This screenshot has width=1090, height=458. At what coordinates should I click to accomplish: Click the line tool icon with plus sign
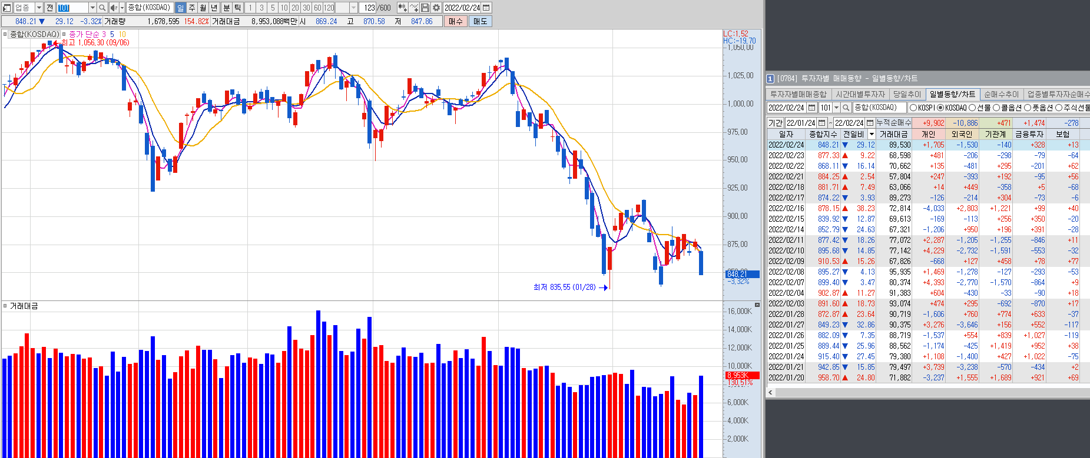point(414,8)
